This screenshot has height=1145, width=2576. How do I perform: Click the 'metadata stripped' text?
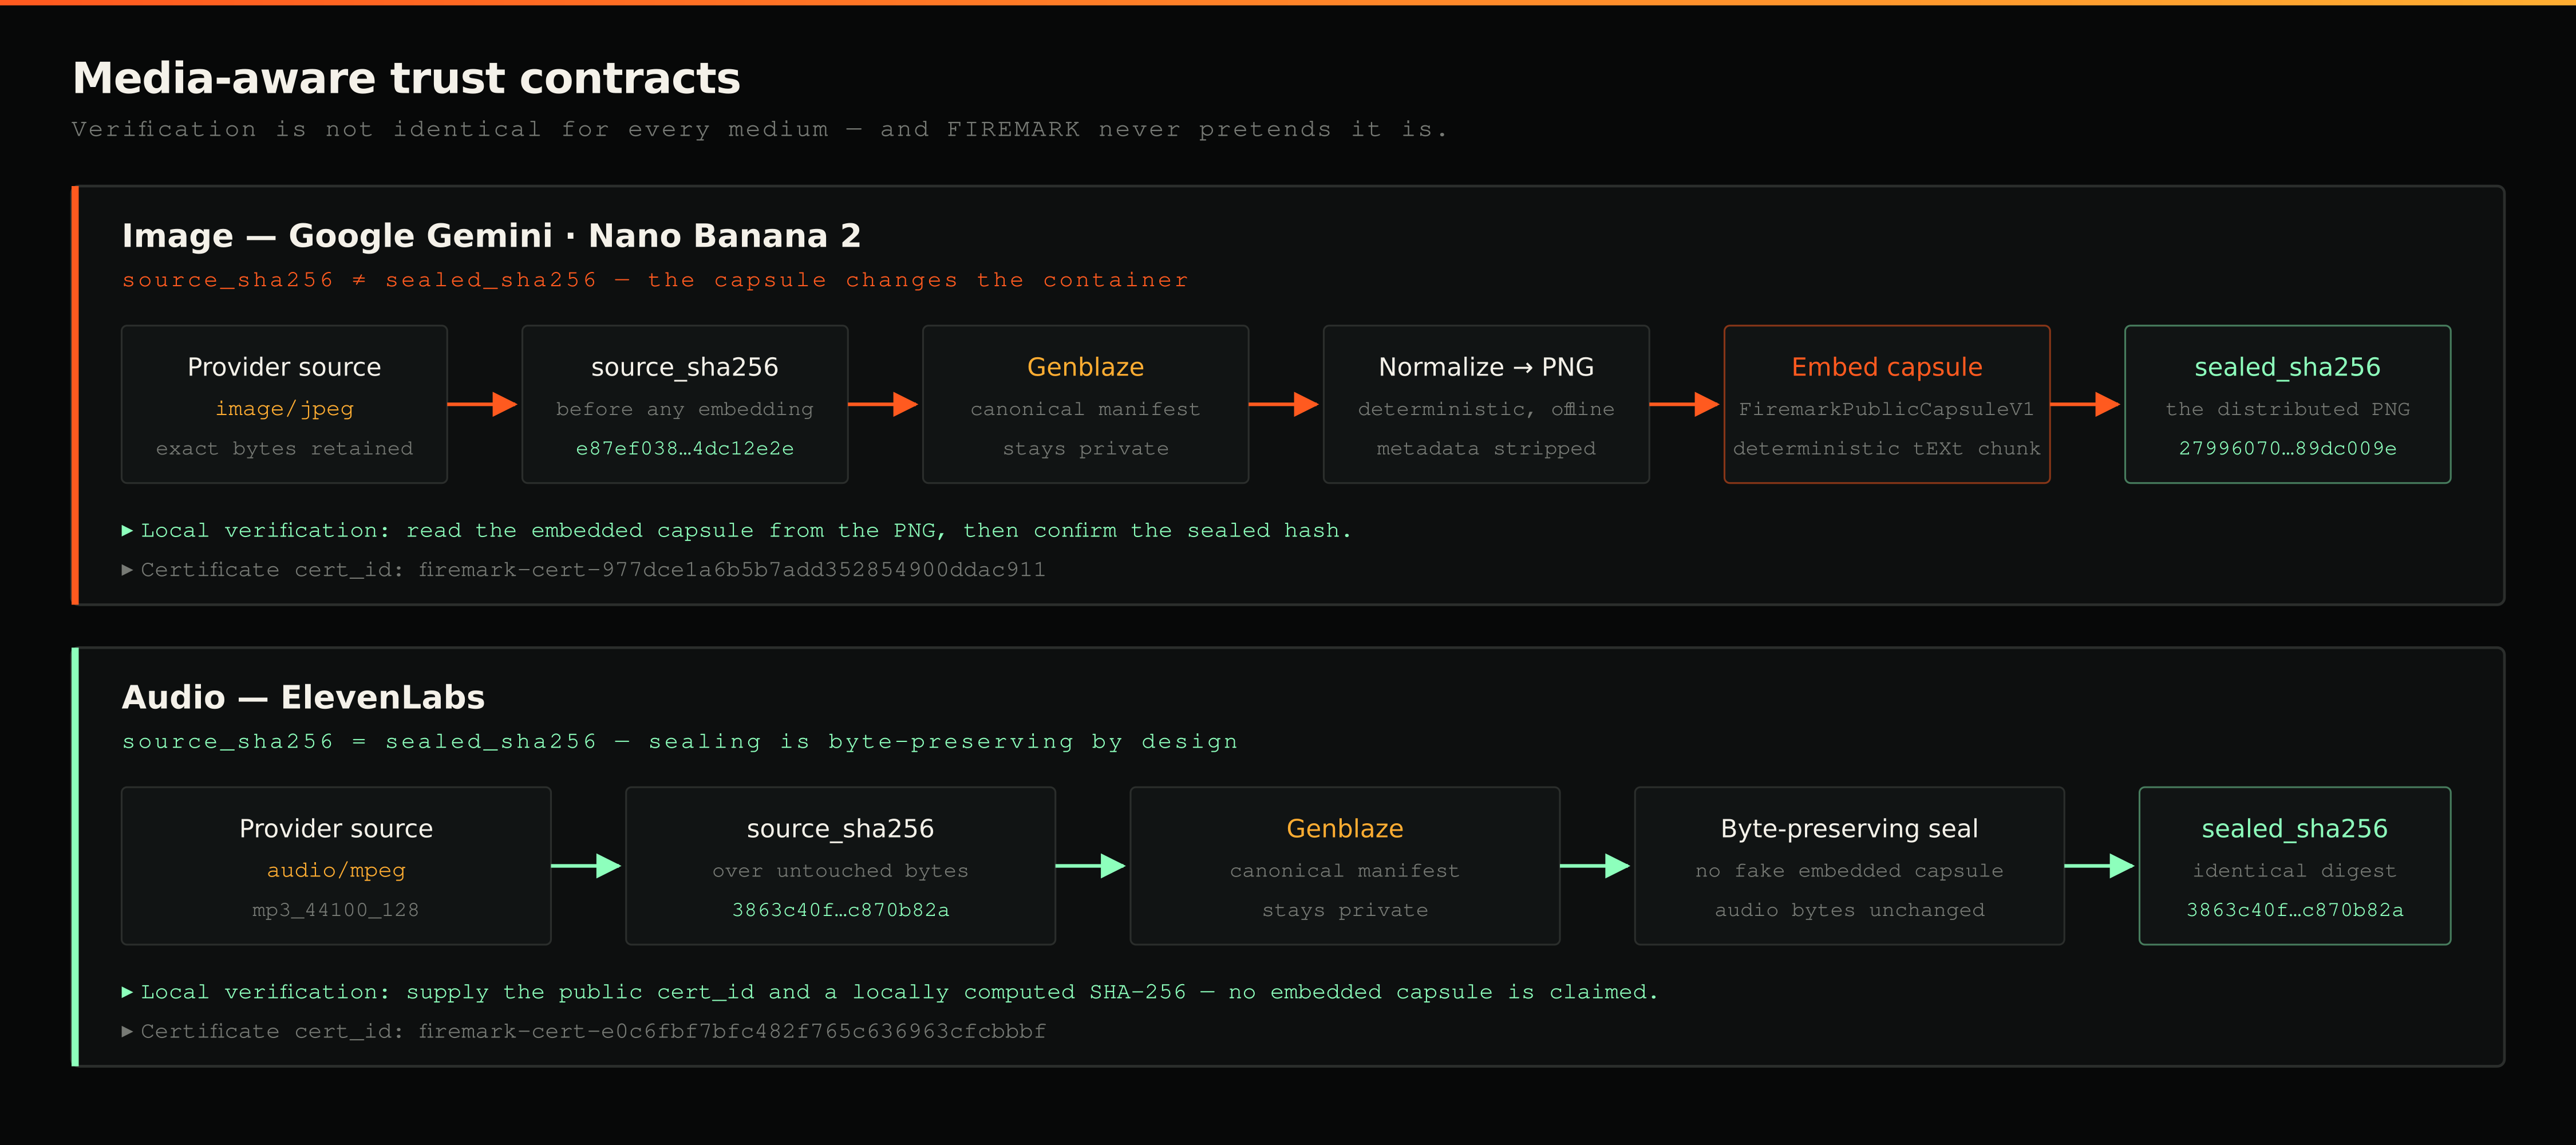pos(1486,449)
